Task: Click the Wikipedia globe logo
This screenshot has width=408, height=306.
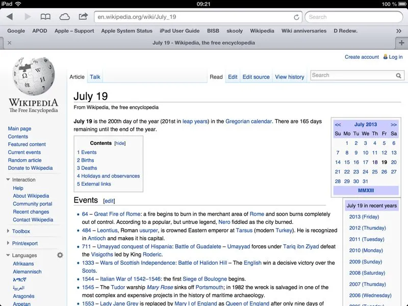Action: [33, 76]
